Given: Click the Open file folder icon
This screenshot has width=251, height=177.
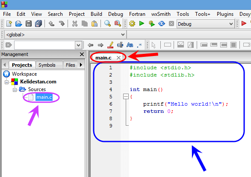Looking at the screenshot, I should 19,24.
